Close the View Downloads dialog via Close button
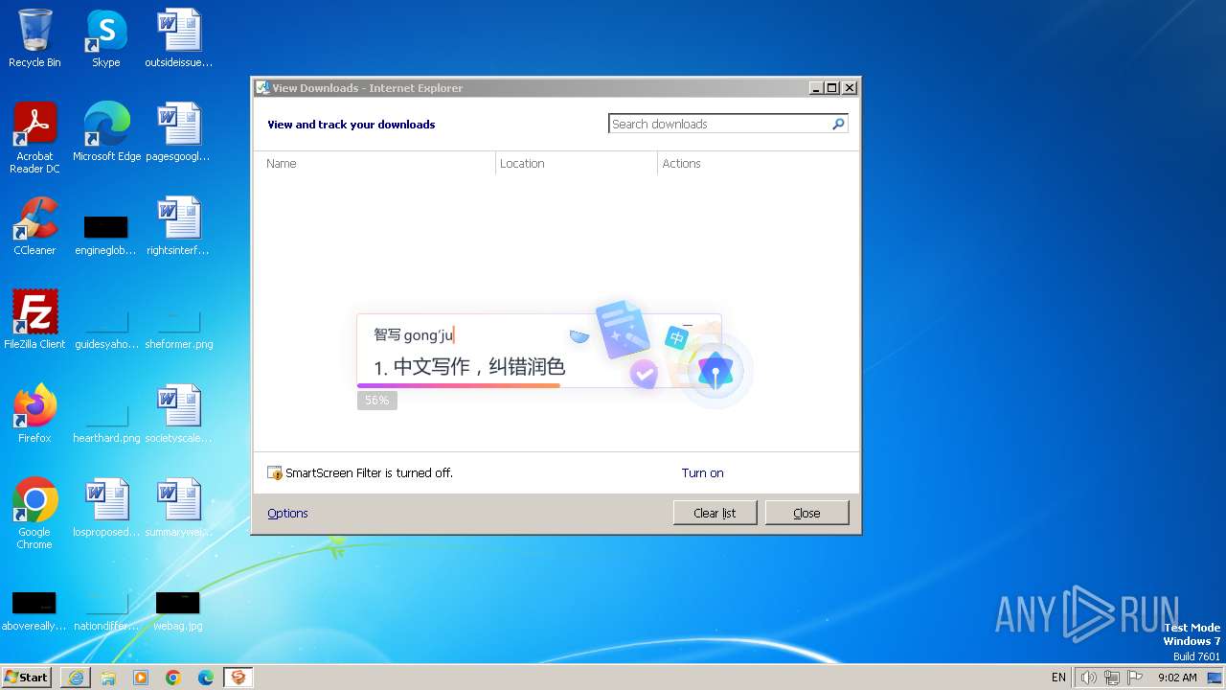Screen dimensions: 1226x690 coord(806,513)
